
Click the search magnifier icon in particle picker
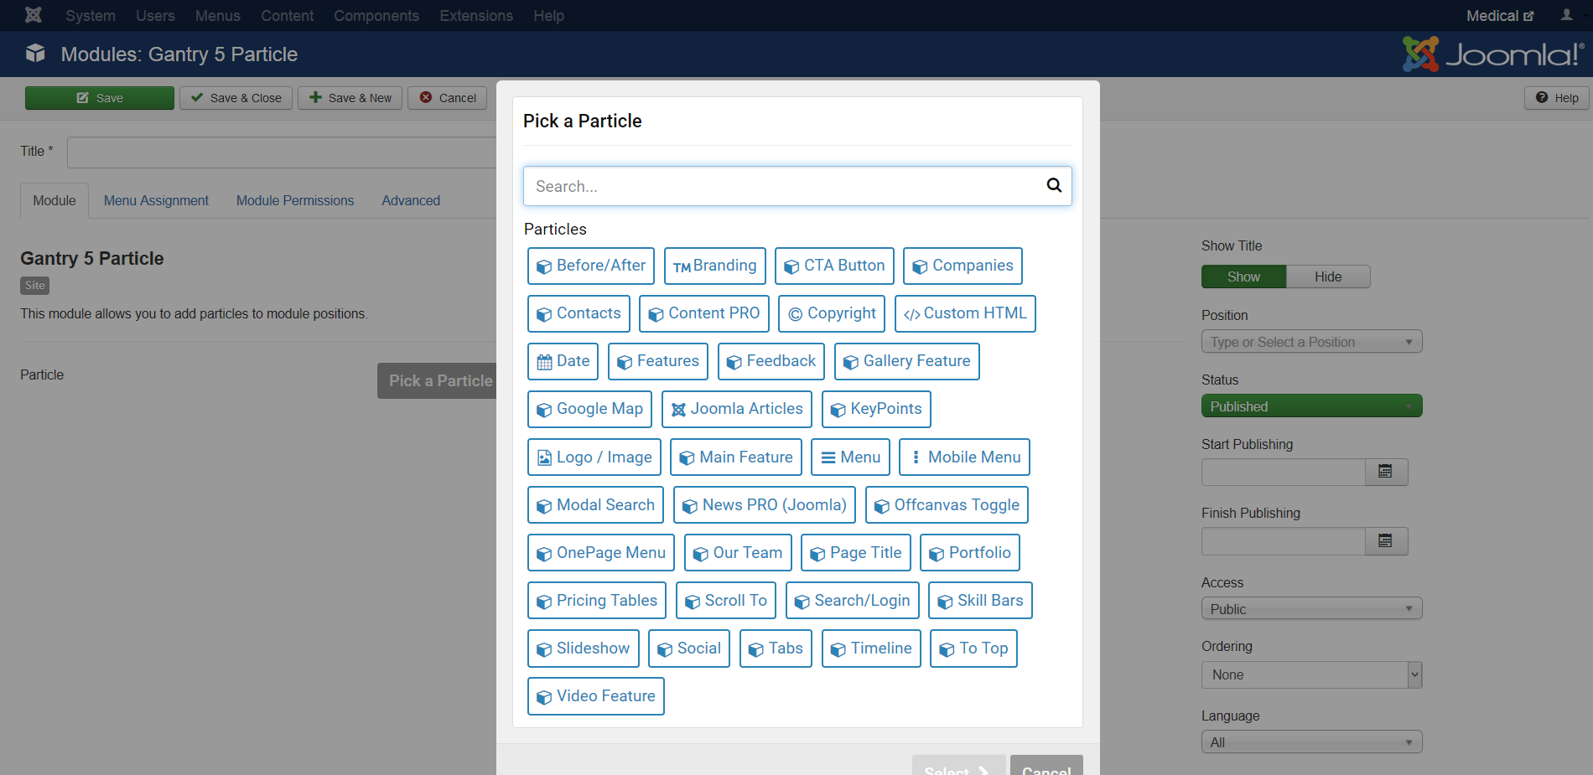point(1054,186)
